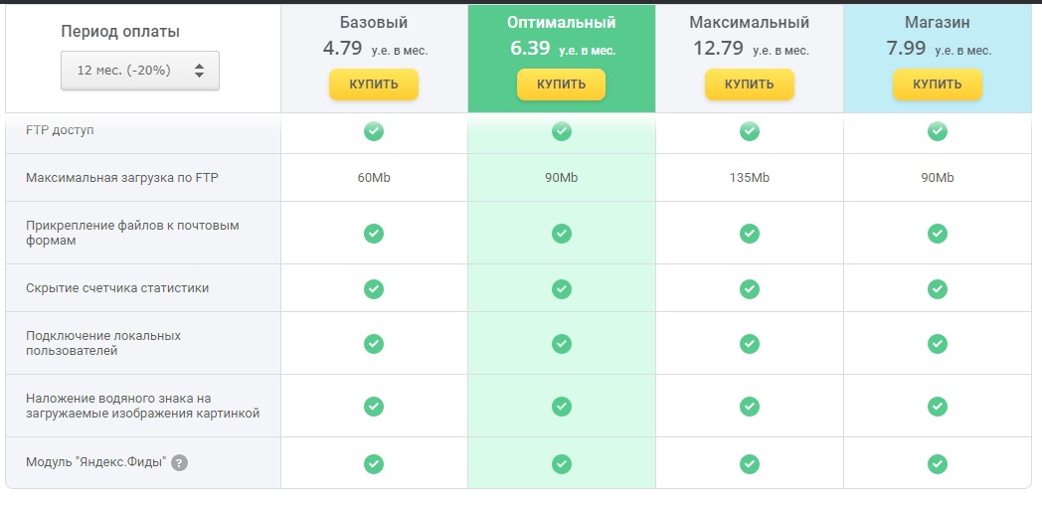The height and width of the screenshot is (506, 1042).
Task: Click Яндекс.Фиды checkmark in Максимальный column
Action: coord(750,463)
